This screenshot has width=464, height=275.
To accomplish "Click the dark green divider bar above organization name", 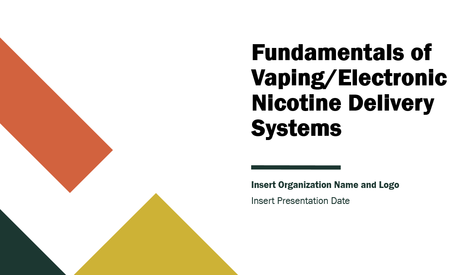I will 296,167.
